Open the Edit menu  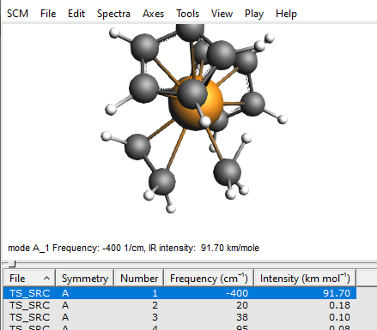76,14
